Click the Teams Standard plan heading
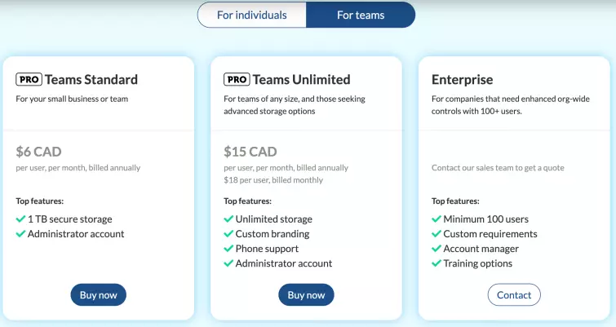 91,79
